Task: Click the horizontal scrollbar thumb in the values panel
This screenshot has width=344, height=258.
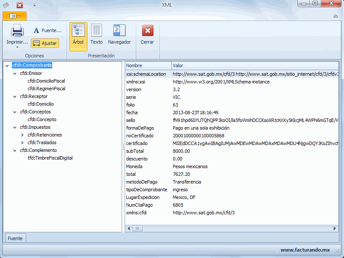Action: (137, 228)
